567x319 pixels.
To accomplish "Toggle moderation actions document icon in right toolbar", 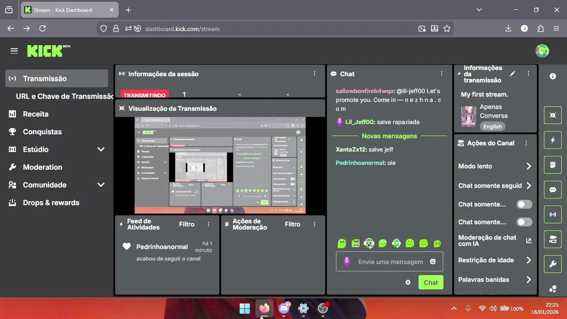I will click(553, 165).
